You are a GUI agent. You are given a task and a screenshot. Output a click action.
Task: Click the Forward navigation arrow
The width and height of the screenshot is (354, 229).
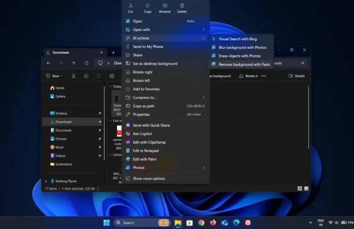click(x=61, y=63)
